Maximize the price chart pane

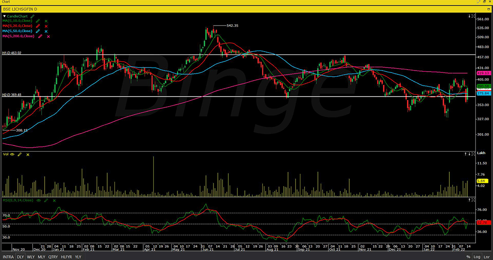point(473,16)
